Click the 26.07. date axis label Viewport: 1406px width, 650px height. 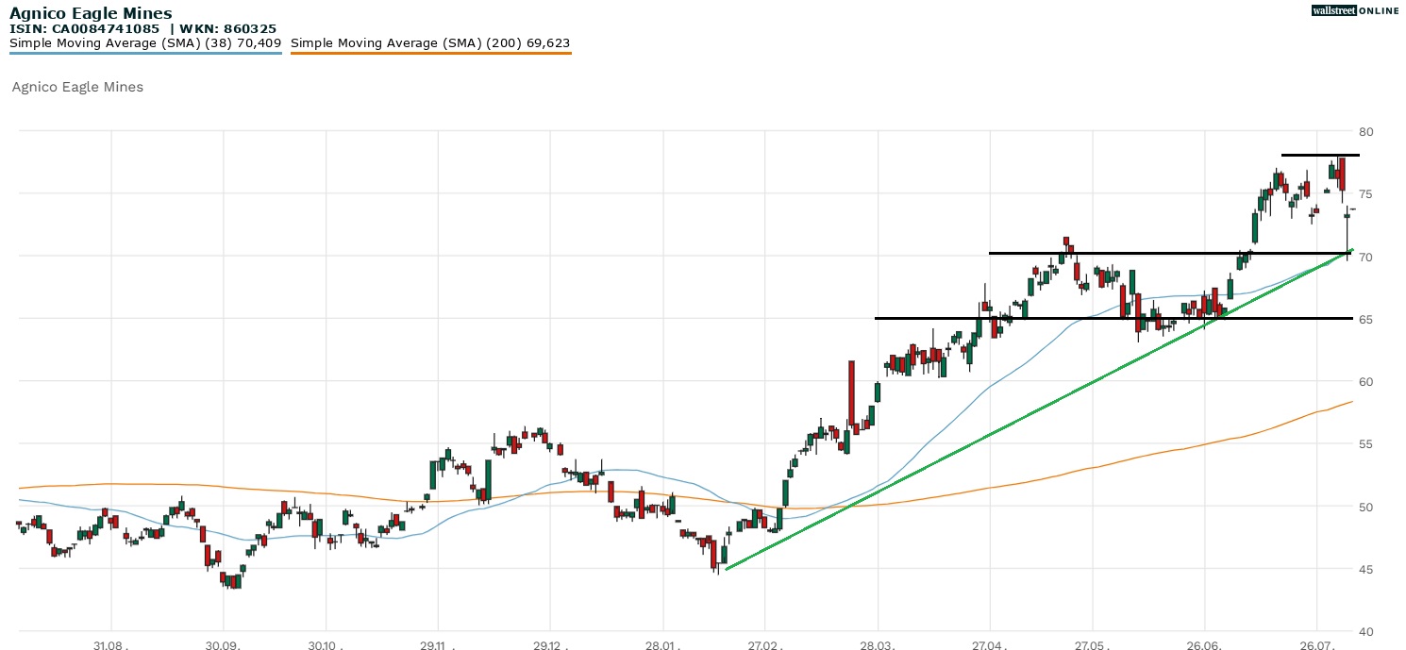tap(1316, 644)
